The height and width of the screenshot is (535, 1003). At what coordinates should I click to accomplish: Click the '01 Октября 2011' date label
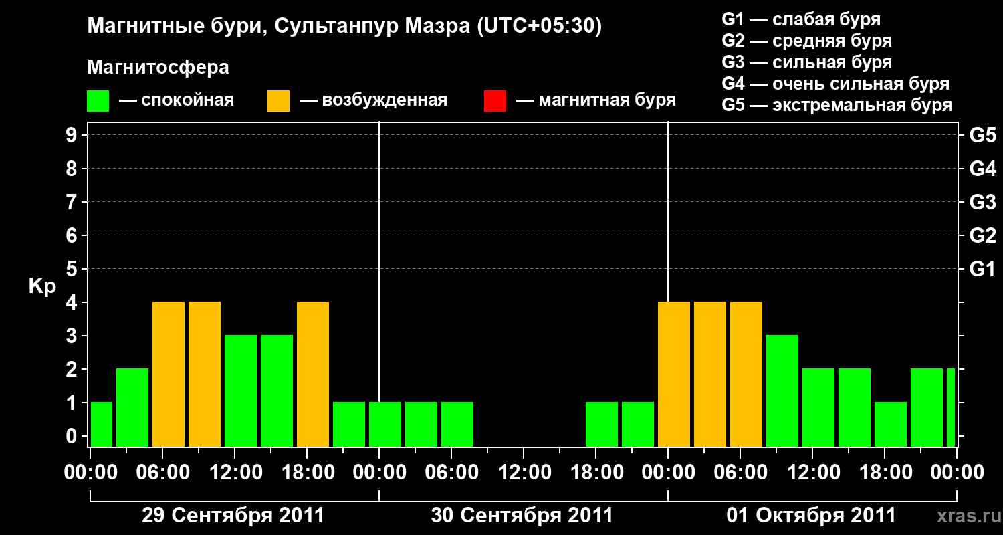[810, 516]
